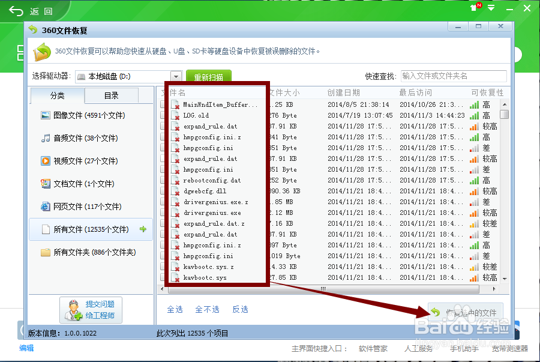Click the 重新扫描 rescan button
The height and width of the screenshot is (362, 540).
click(208, 76)
